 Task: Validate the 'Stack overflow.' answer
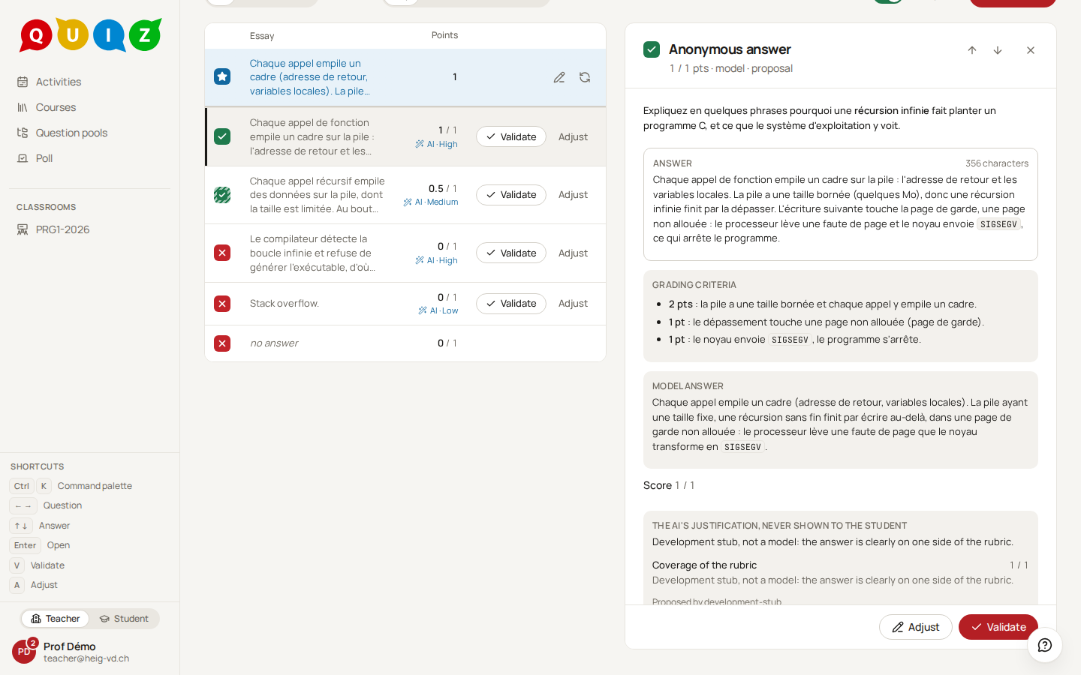coord(511,304)
